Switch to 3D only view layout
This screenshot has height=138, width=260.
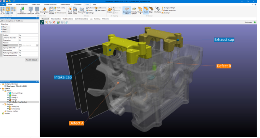8,10
